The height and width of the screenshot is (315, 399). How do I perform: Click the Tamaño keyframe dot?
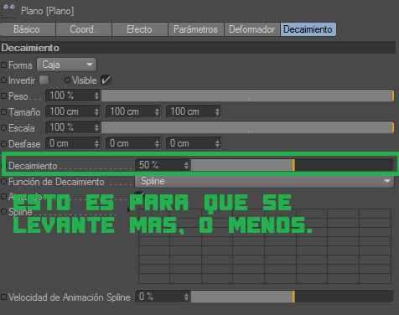4,112
